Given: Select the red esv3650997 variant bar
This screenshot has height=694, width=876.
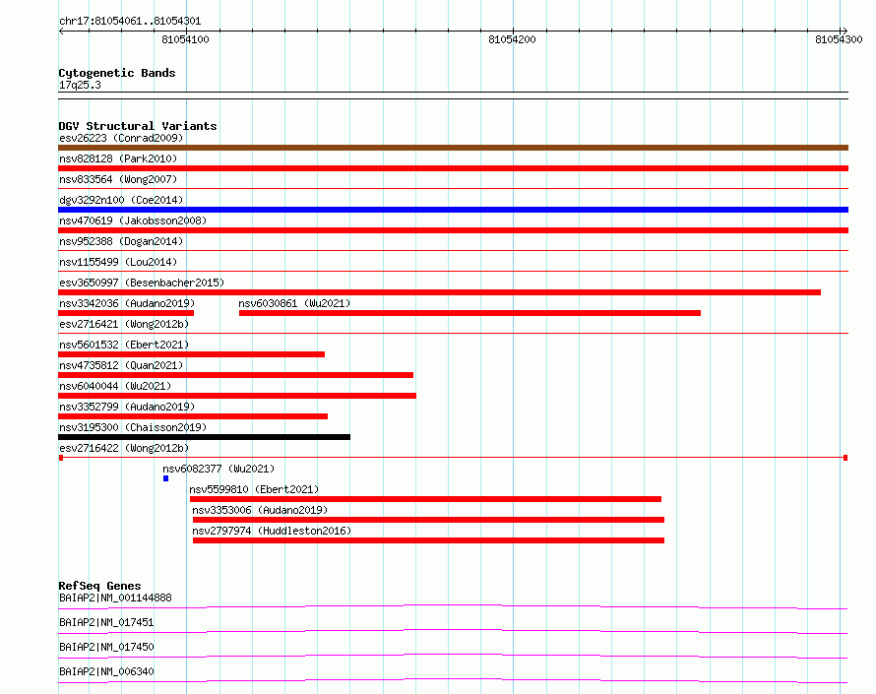Looking at the screenshot, I should click(x=440, y=292).
